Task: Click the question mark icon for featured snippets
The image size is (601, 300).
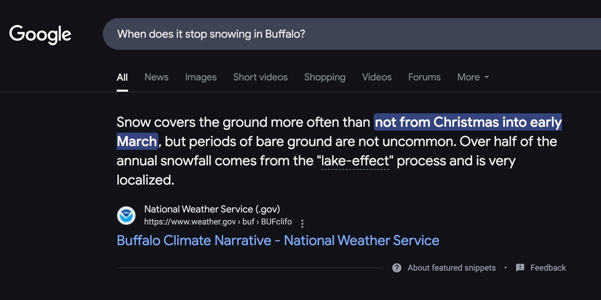Action: pos(397,268)
